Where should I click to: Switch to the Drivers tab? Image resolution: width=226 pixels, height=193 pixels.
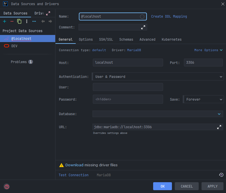pos(39,13)
